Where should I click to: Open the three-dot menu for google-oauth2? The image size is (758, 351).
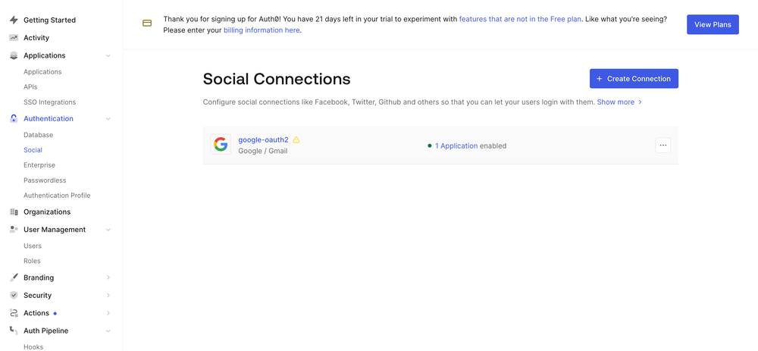tap(662, 145)
